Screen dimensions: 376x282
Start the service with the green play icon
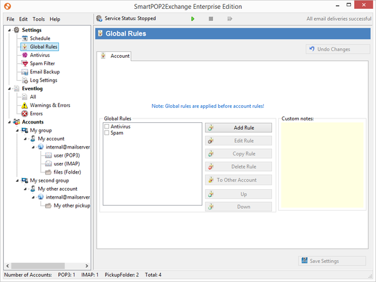(x=193, y=19)
